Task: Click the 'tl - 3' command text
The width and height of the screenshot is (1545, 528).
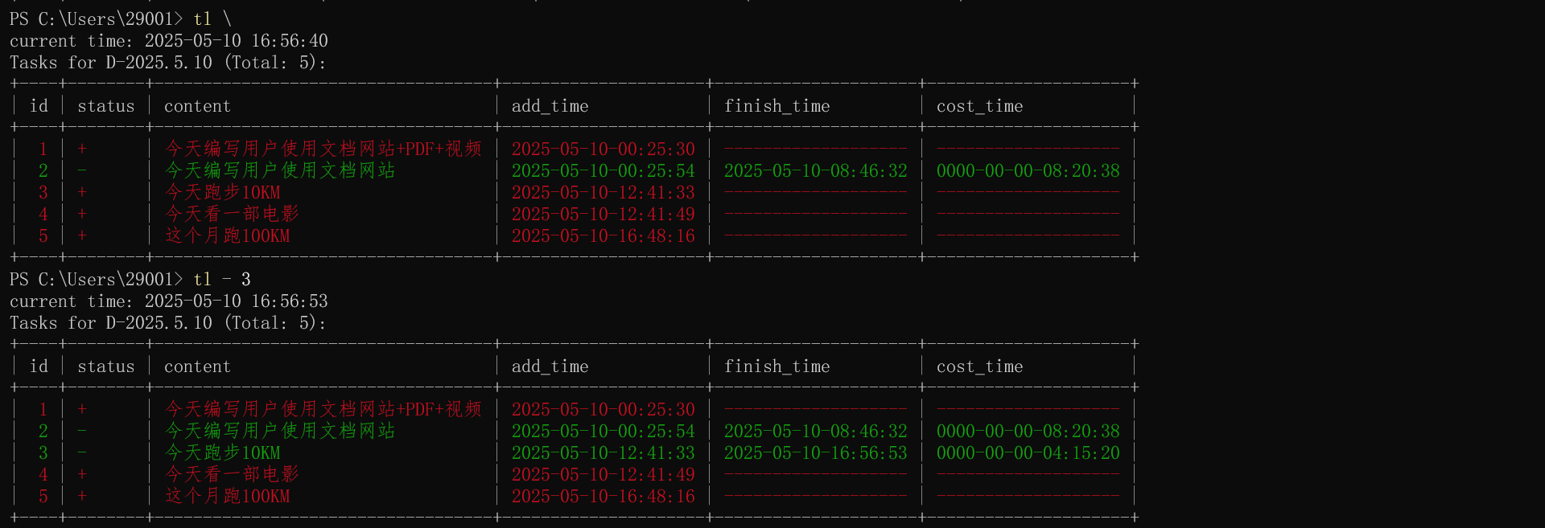Action: point(221,279)
